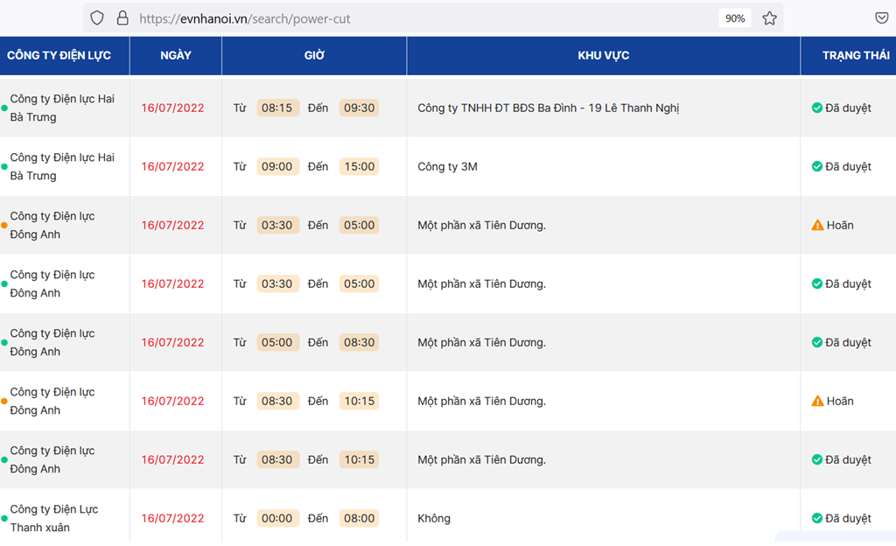This screenshot has height=546, width=896.
Task: Click 'Không' area text in last row
Action: click(434, 518)
